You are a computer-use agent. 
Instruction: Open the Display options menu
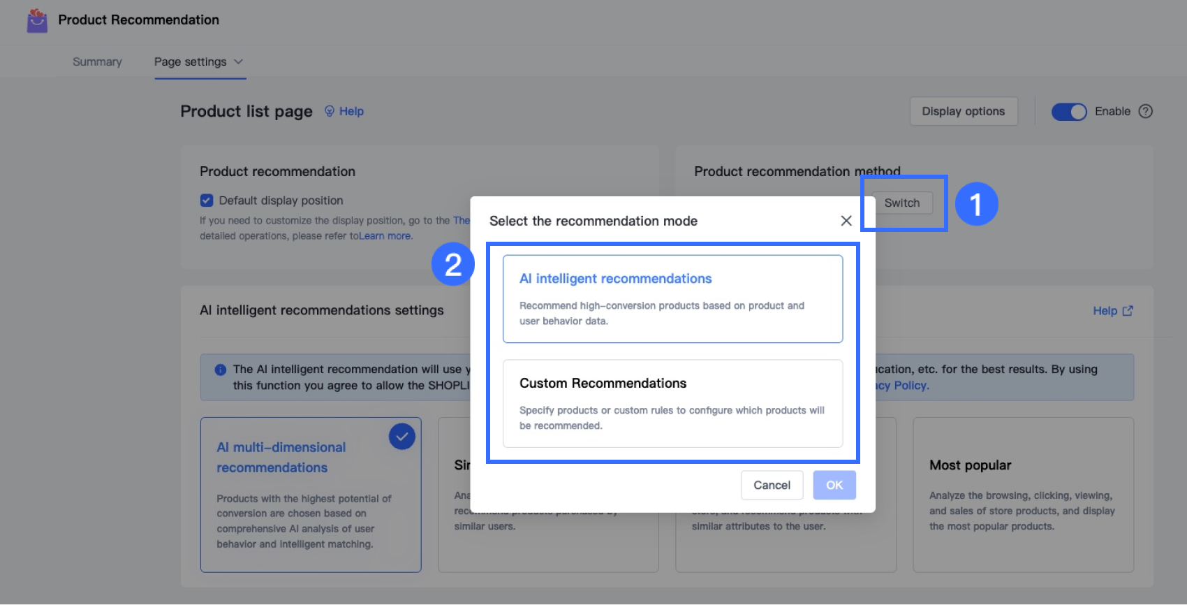pos(963,111)
